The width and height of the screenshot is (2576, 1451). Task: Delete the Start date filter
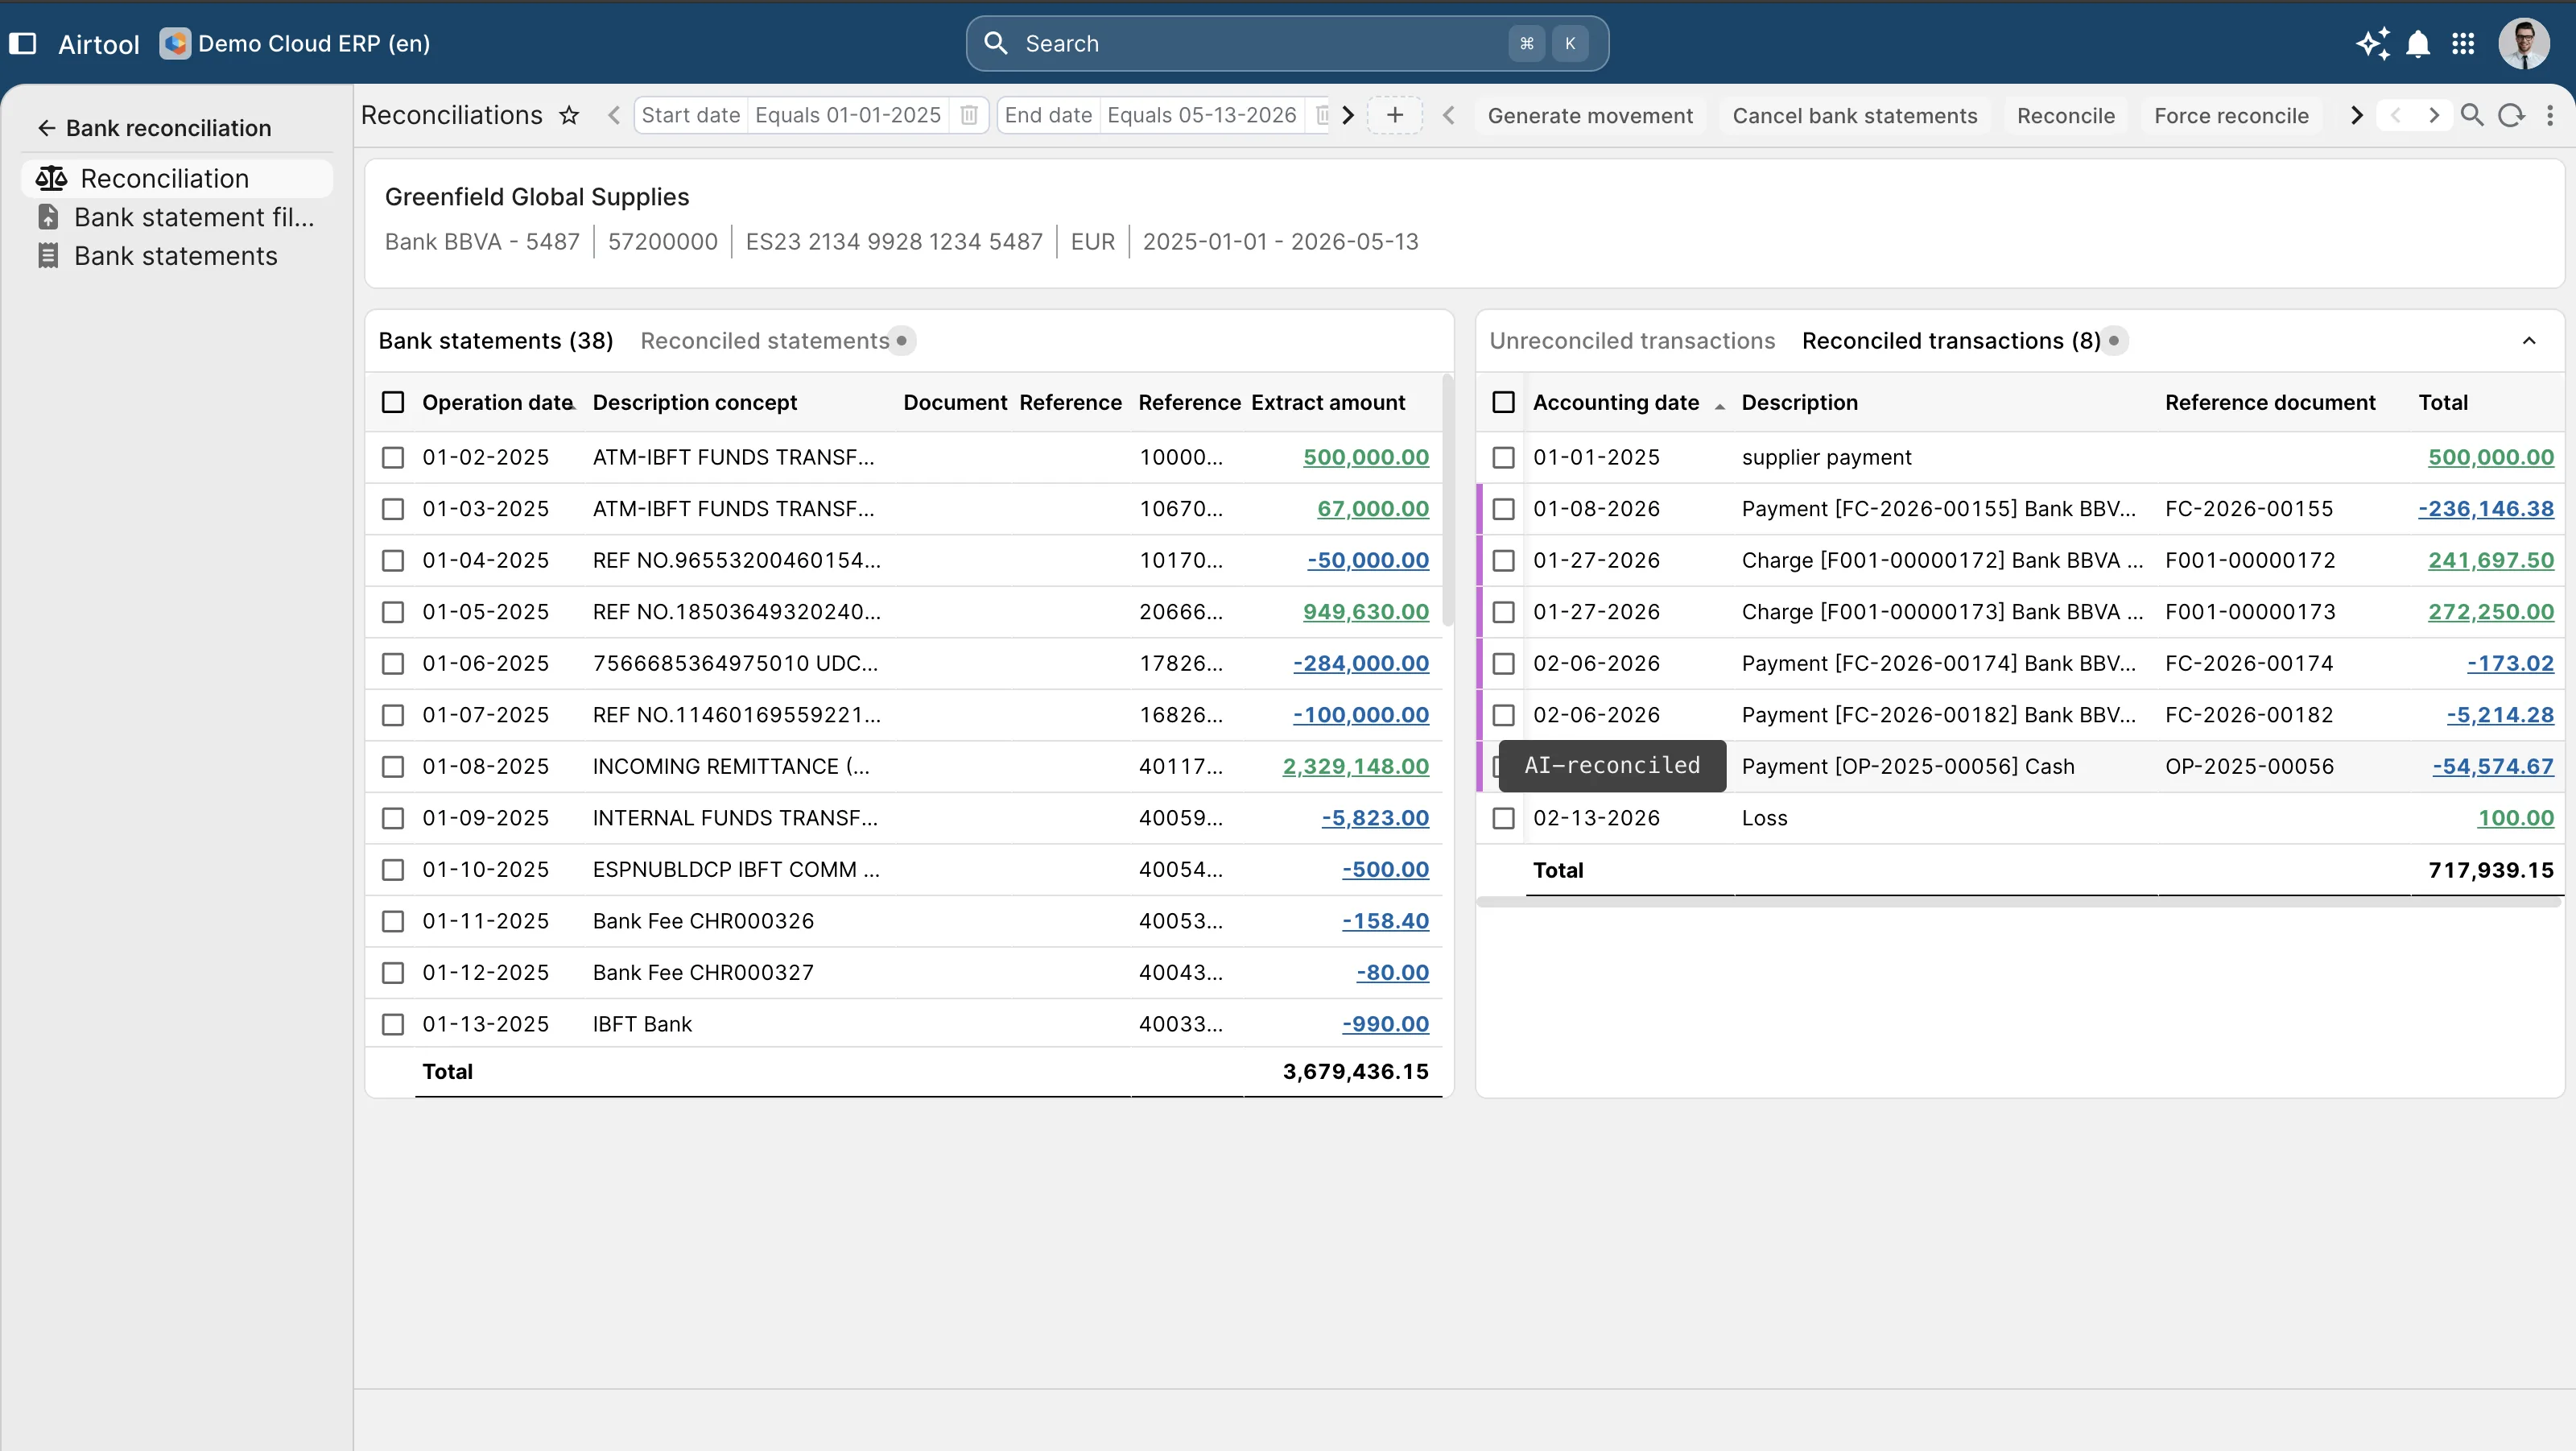pyautogui.click(x=968, y=115)
